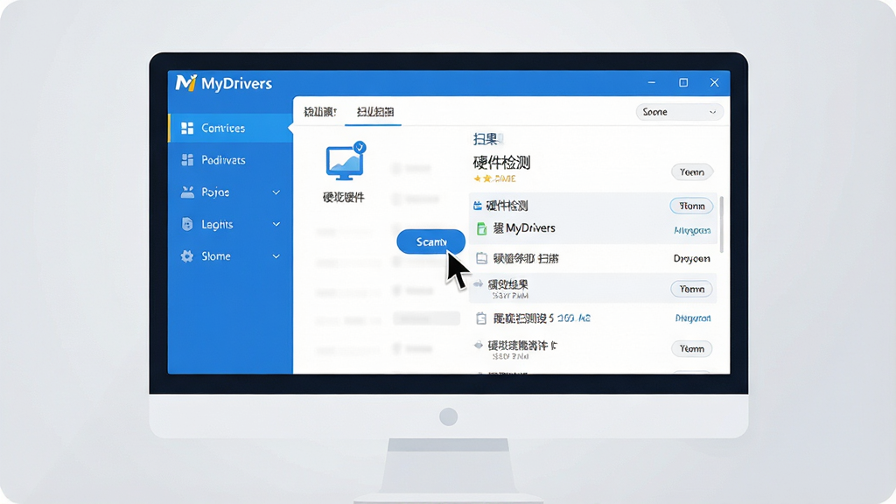Click the check badge on the monitor icon
The height and width of the screenshot is (504, 896).
360,147
